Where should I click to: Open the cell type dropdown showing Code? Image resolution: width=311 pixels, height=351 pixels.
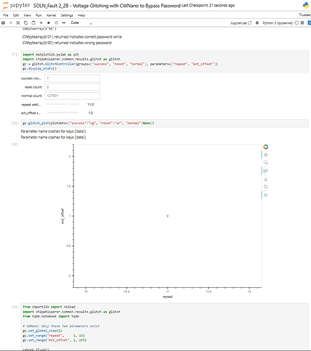(81, 23)
